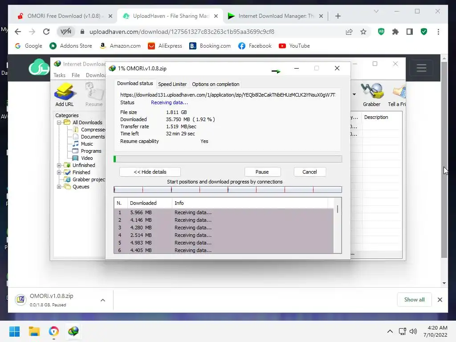Click the green shield extension icon
456x342 pixels.
coord(424,32)
